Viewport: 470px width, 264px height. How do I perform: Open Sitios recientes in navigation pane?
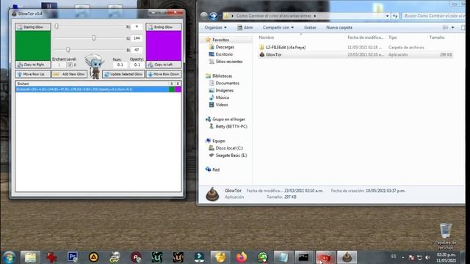click(229, 62)
